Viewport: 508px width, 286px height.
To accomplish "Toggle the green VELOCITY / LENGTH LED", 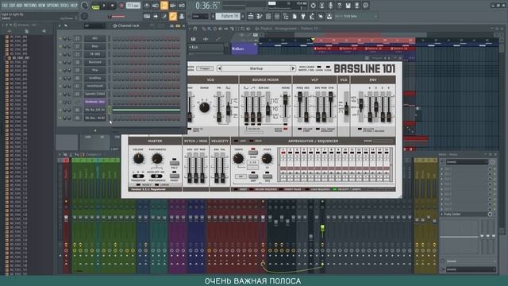I will click(x=335, y=189).
